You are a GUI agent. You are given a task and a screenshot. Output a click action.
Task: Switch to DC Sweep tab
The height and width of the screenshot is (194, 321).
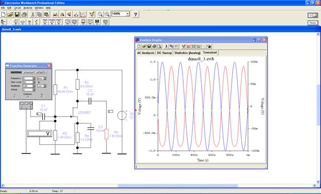point(164,53)
